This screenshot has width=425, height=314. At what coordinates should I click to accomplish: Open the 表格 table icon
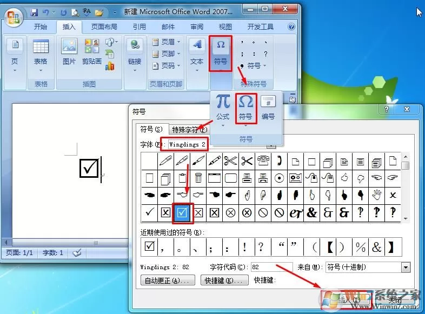pyautogui.click(x=41, y=55)
